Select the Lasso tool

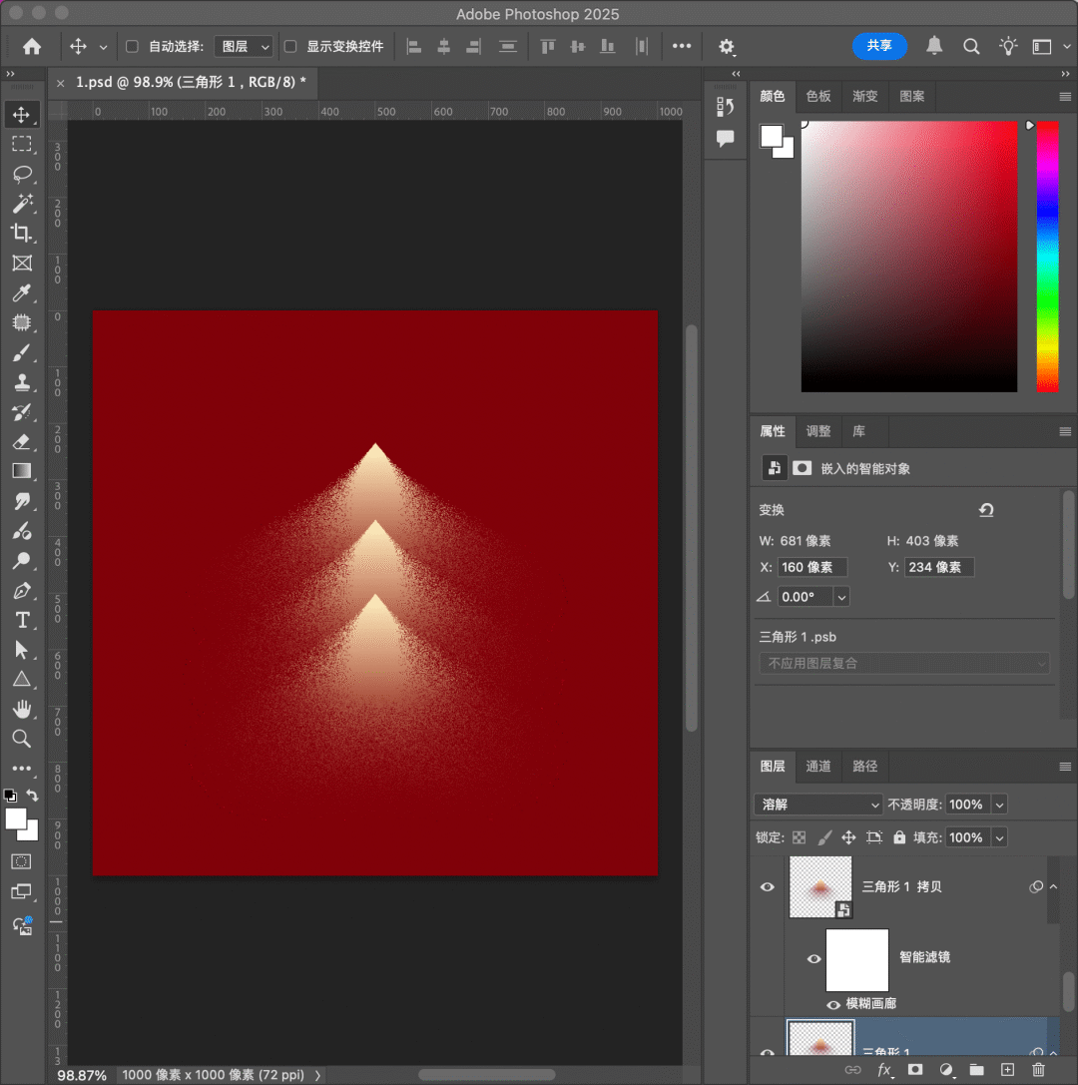(x=22, y=174)
